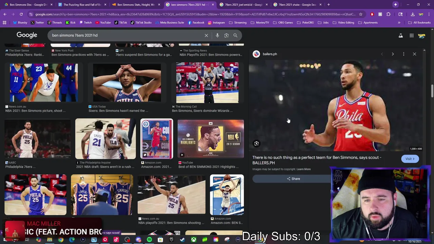This screenshot has height=244, width=434.
Task: Open the Apartments bookmarks folder
Action: coord(368,22)
